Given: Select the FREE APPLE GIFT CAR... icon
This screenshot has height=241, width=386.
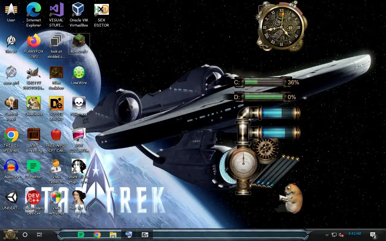Looking at the screenshot, I should (56, 140).
